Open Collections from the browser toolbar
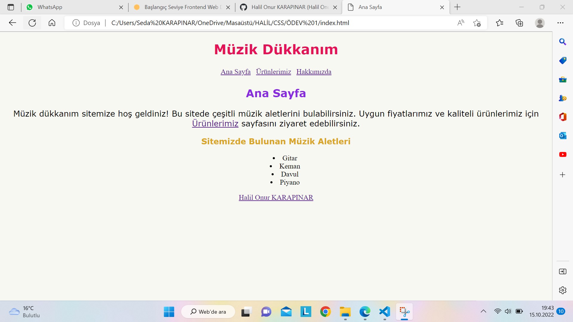This screenshot has height=322, width=573. pos(519,23)
